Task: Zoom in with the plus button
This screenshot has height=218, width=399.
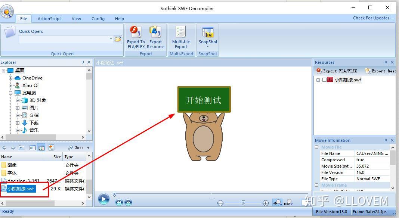Action: point(265,203)
